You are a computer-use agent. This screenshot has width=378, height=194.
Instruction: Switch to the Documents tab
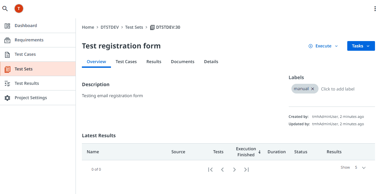coord(182,62)
